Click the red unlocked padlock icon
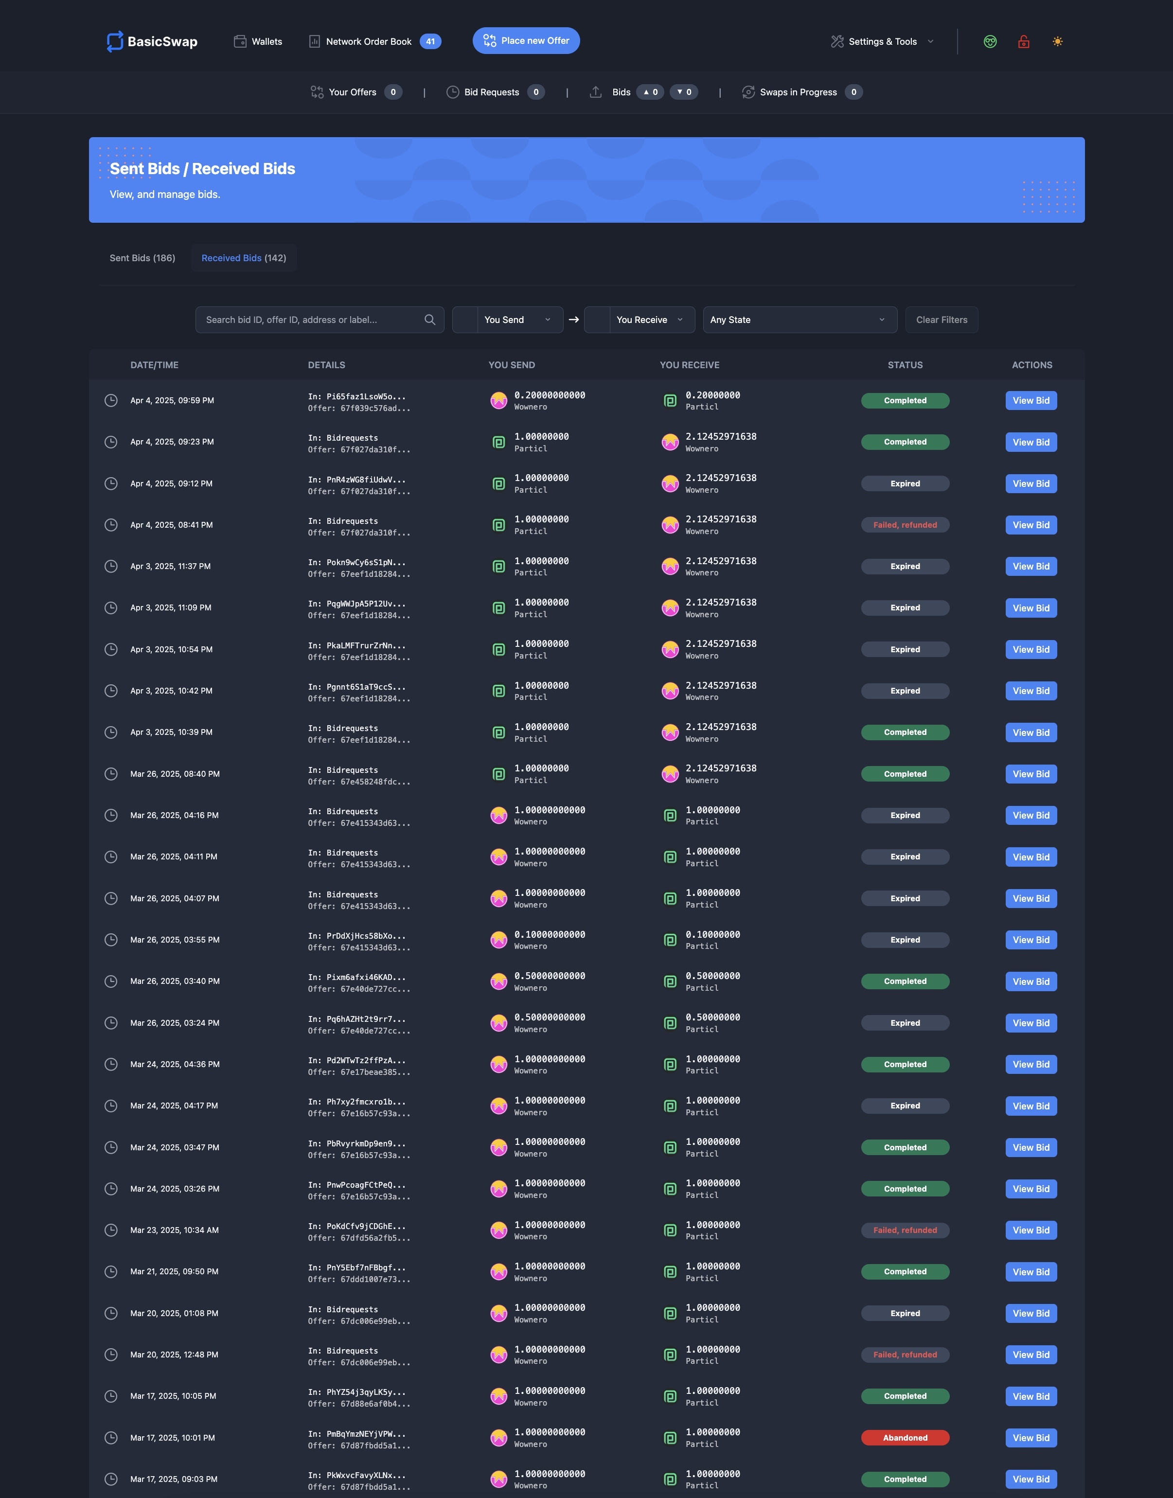This screenshot has height=1498, width=1173. click(1023, 41)
